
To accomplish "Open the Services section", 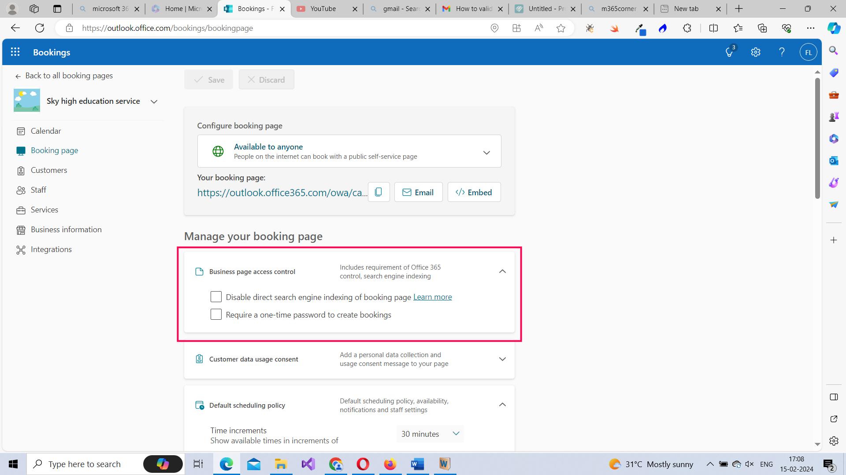I will click(x=44, y=210).
